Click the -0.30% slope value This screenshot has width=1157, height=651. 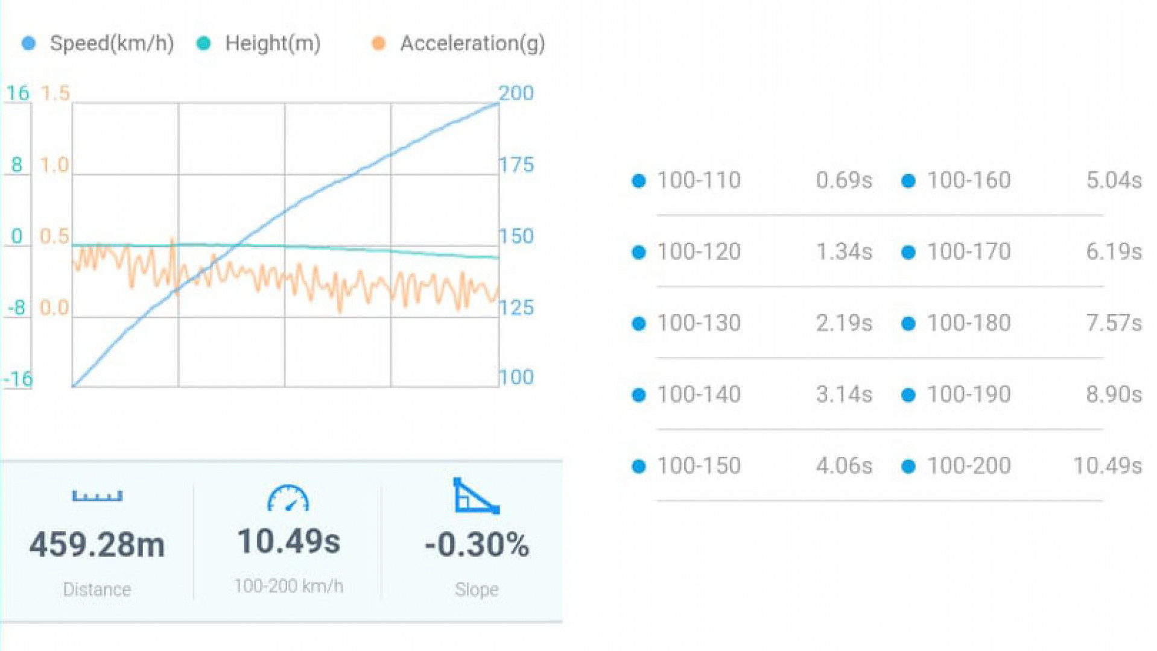pyautogui.click(x=477, y=544)
